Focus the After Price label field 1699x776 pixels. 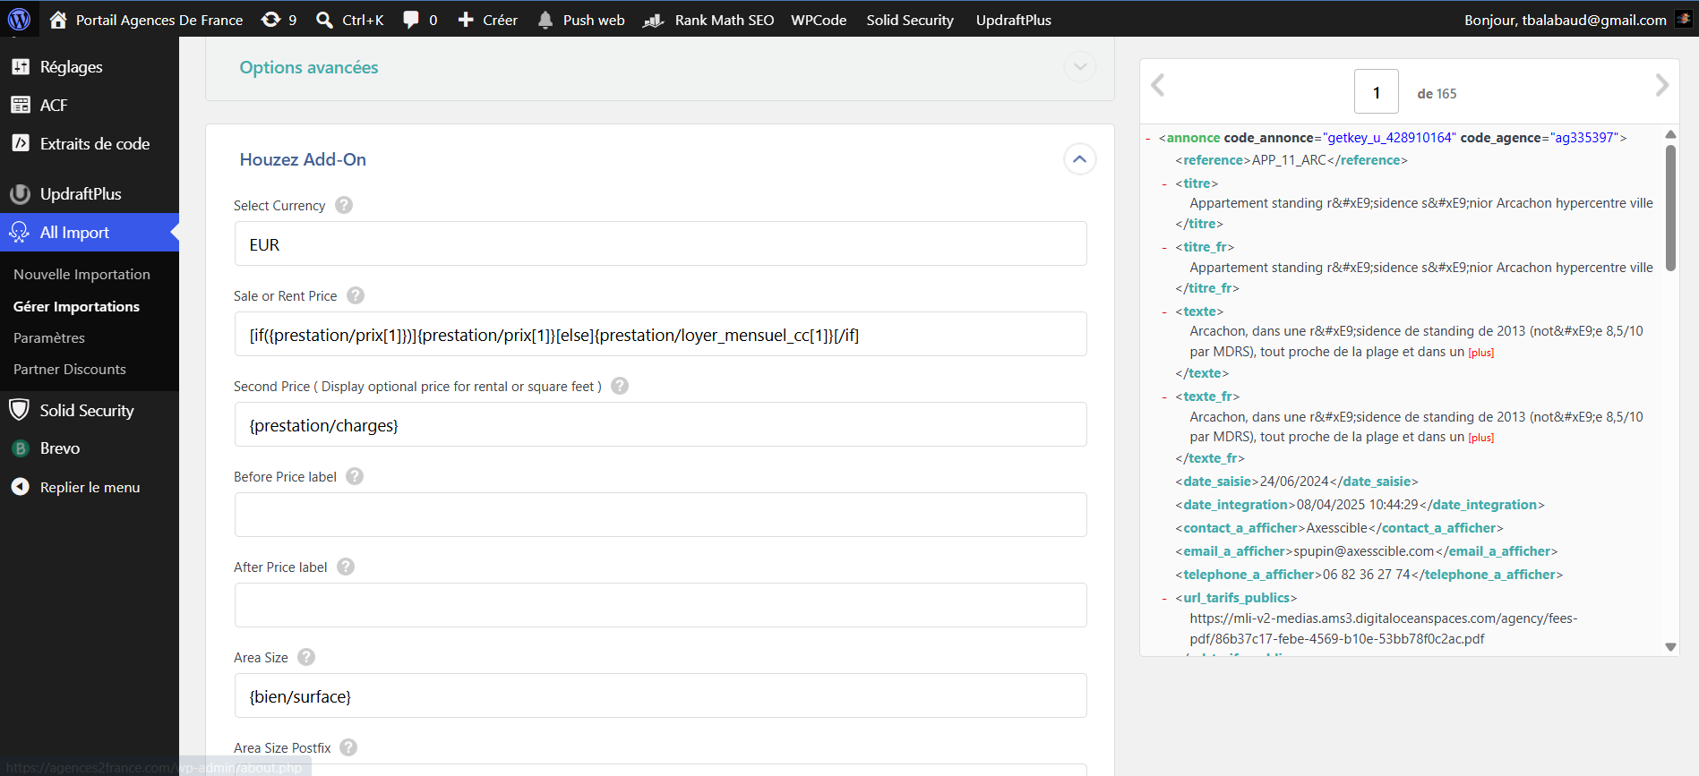coord(661,605)
